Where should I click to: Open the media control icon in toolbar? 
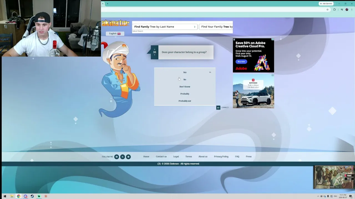point(342,10)
